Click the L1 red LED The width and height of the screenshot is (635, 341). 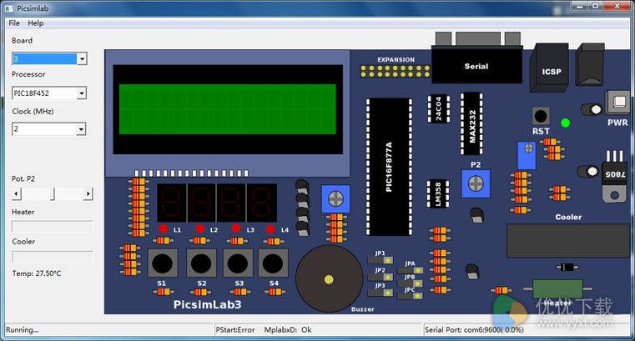click(x=164, y=229)
